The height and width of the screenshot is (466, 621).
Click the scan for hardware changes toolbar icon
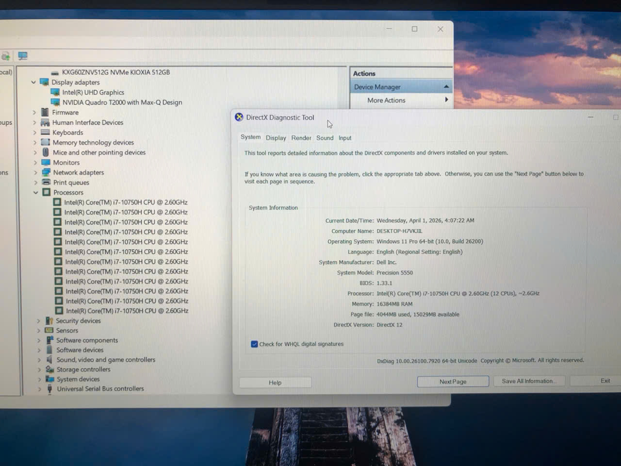tap(22, 56)
